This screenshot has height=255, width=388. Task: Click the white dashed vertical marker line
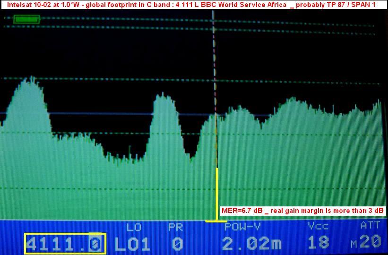(214, 57)
